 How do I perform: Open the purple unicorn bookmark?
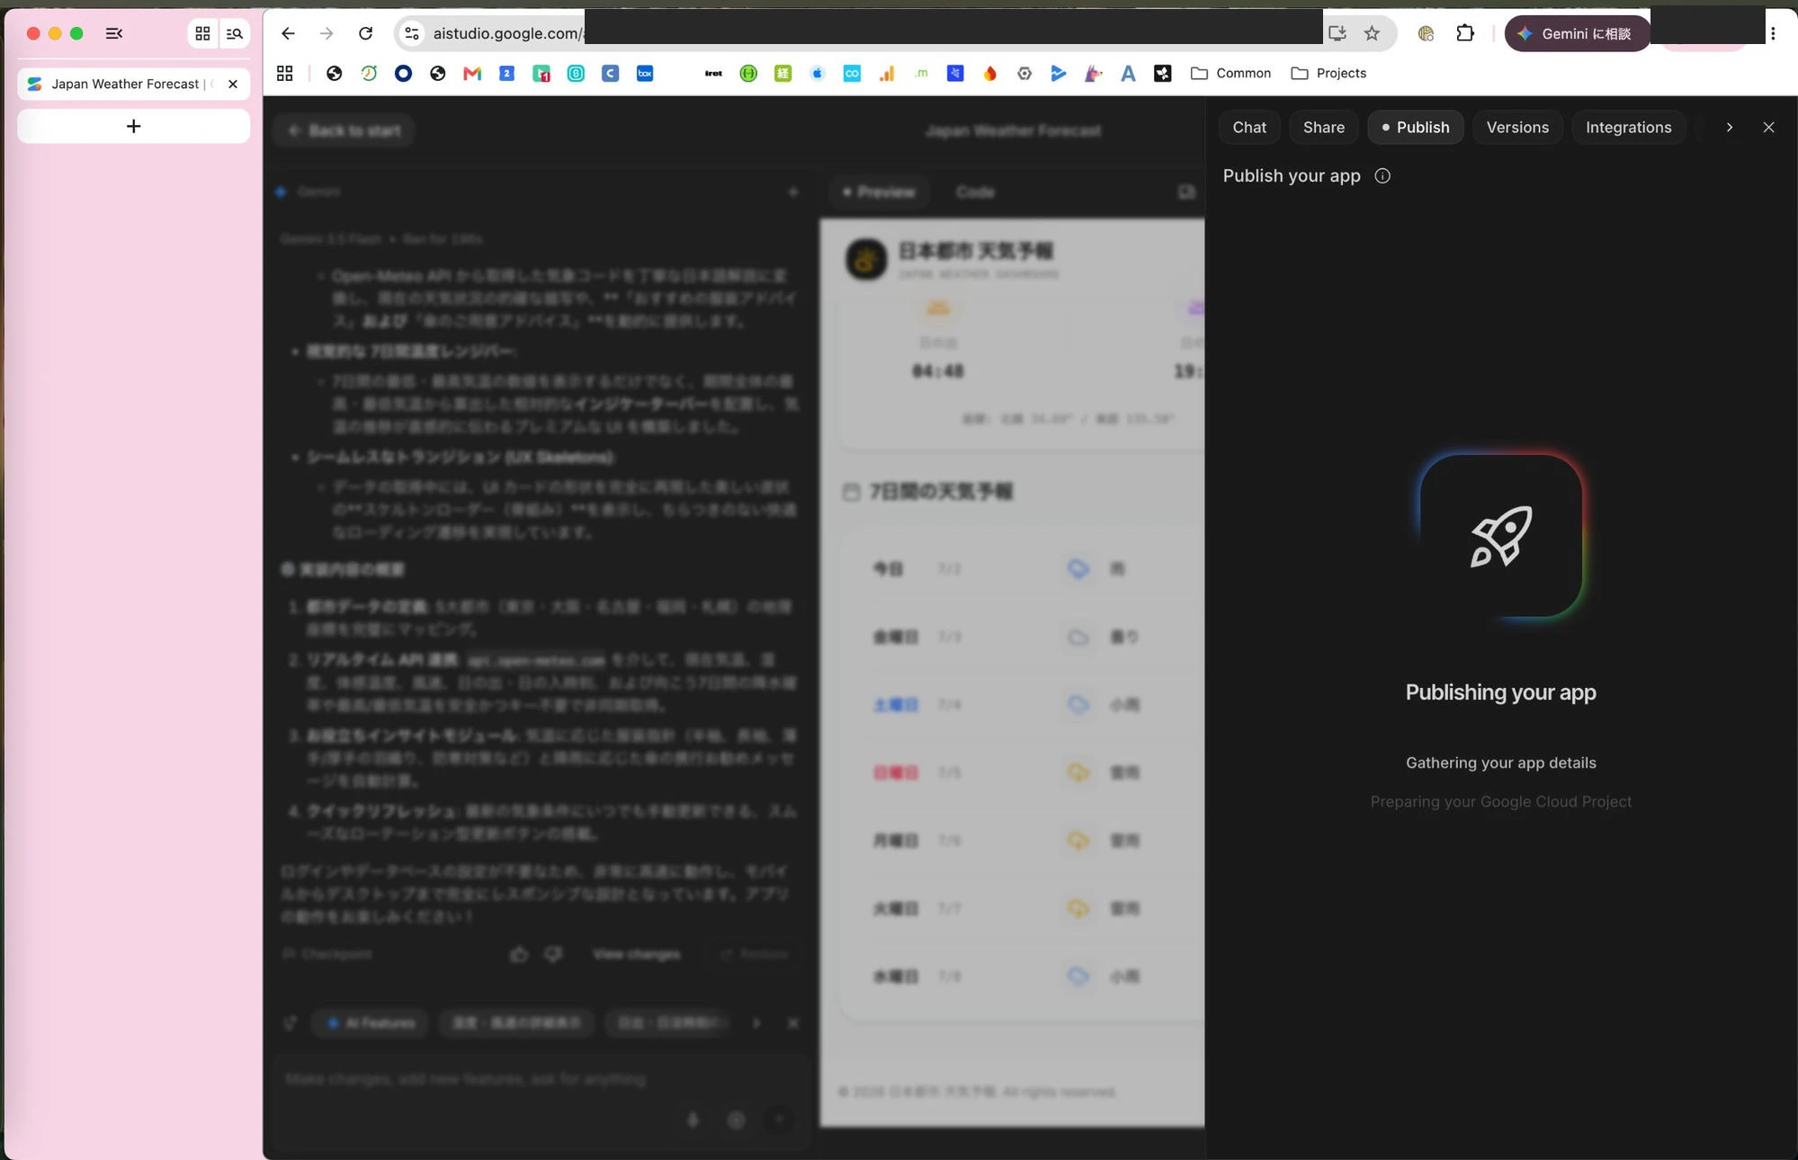[1094, 73]
